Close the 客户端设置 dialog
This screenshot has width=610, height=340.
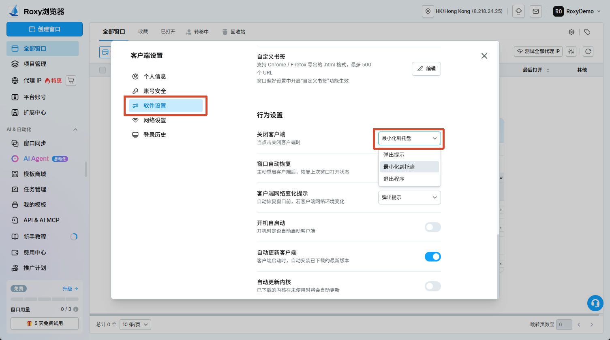tap(484, 56)
